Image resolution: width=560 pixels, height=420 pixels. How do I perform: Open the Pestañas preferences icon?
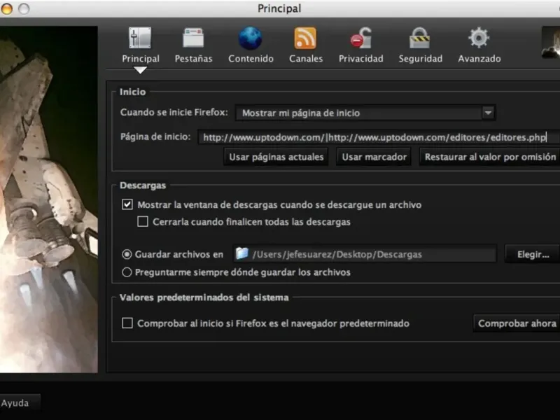tap(193, 38)
